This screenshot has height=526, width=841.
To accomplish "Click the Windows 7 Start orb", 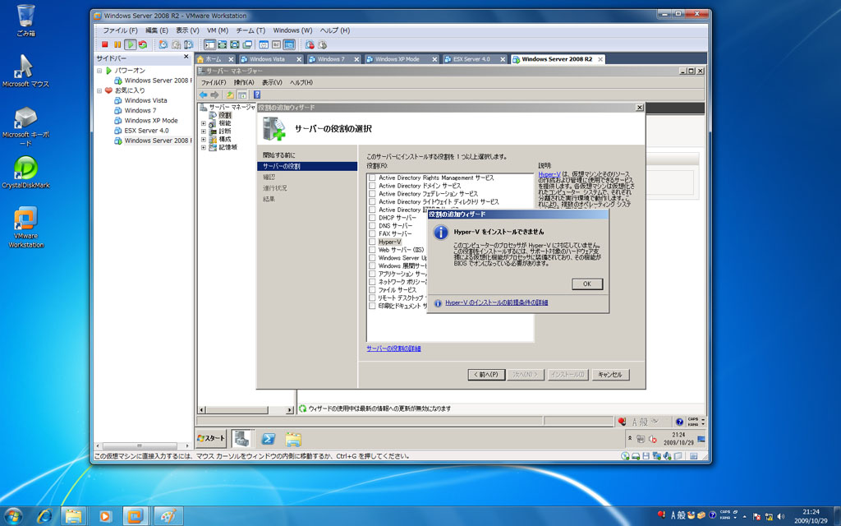I will coord(13,516).
